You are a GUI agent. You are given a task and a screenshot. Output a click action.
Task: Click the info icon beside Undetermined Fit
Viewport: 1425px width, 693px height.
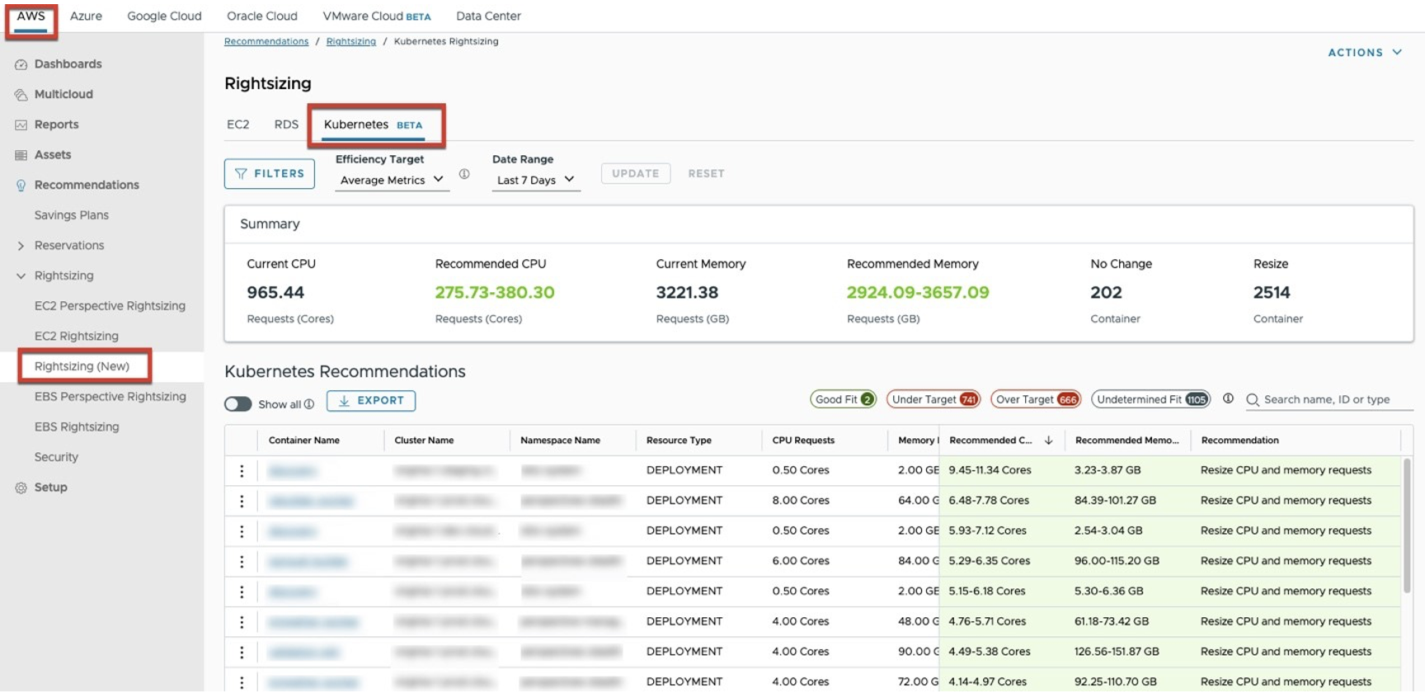[1228, 398]
